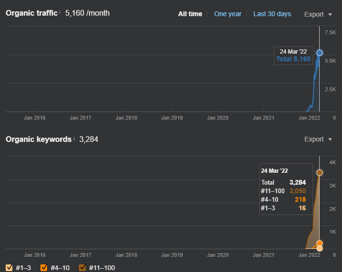Click the 'Organic traffic' heading
The height and width of the screenshot is (272, 342).
click(31, 13)
